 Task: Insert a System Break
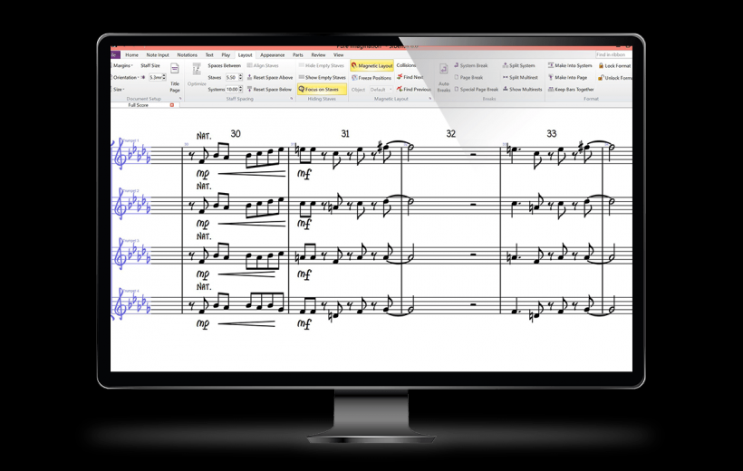(470, 66)
